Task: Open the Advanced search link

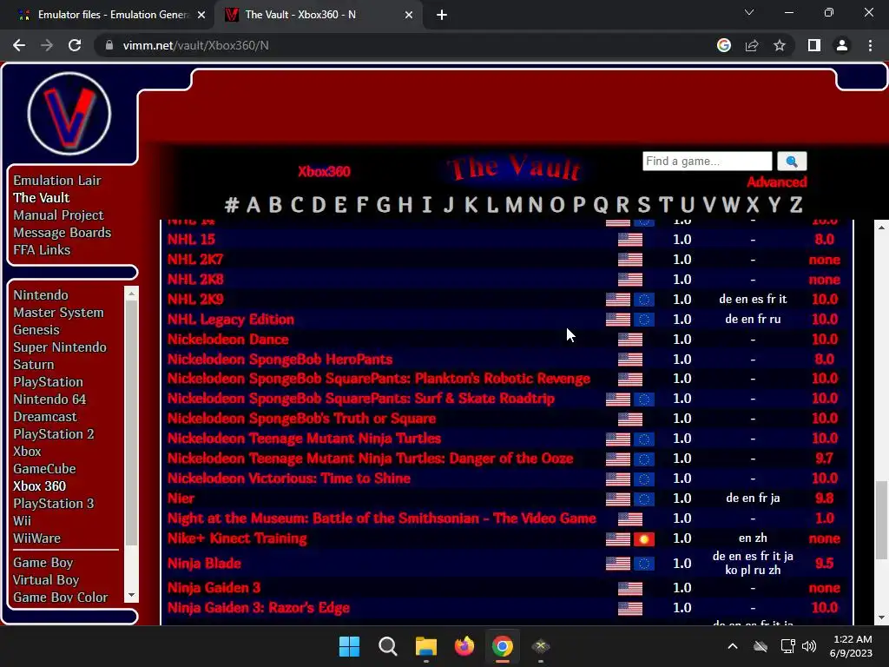Action: coord(777,182)
